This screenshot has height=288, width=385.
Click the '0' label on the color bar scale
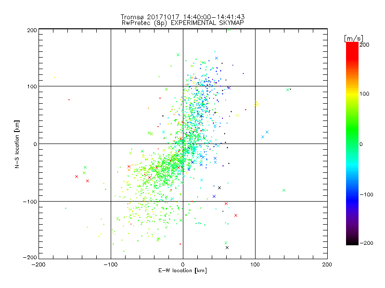tap(361, 144)
